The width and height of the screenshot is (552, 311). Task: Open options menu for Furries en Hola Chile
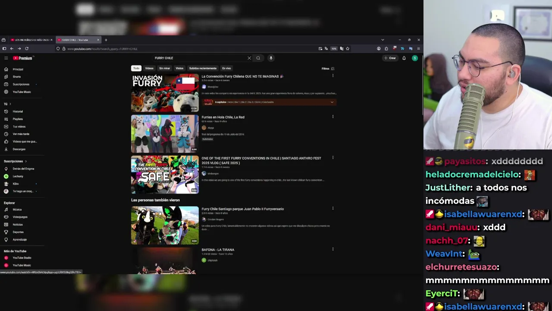pyautogui.click(x=332, y=117)
